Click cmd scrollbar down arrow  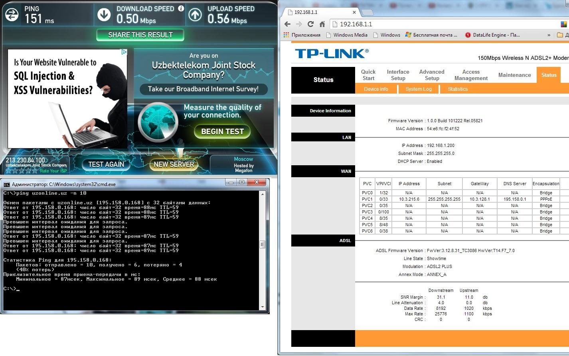click(262, 307)
